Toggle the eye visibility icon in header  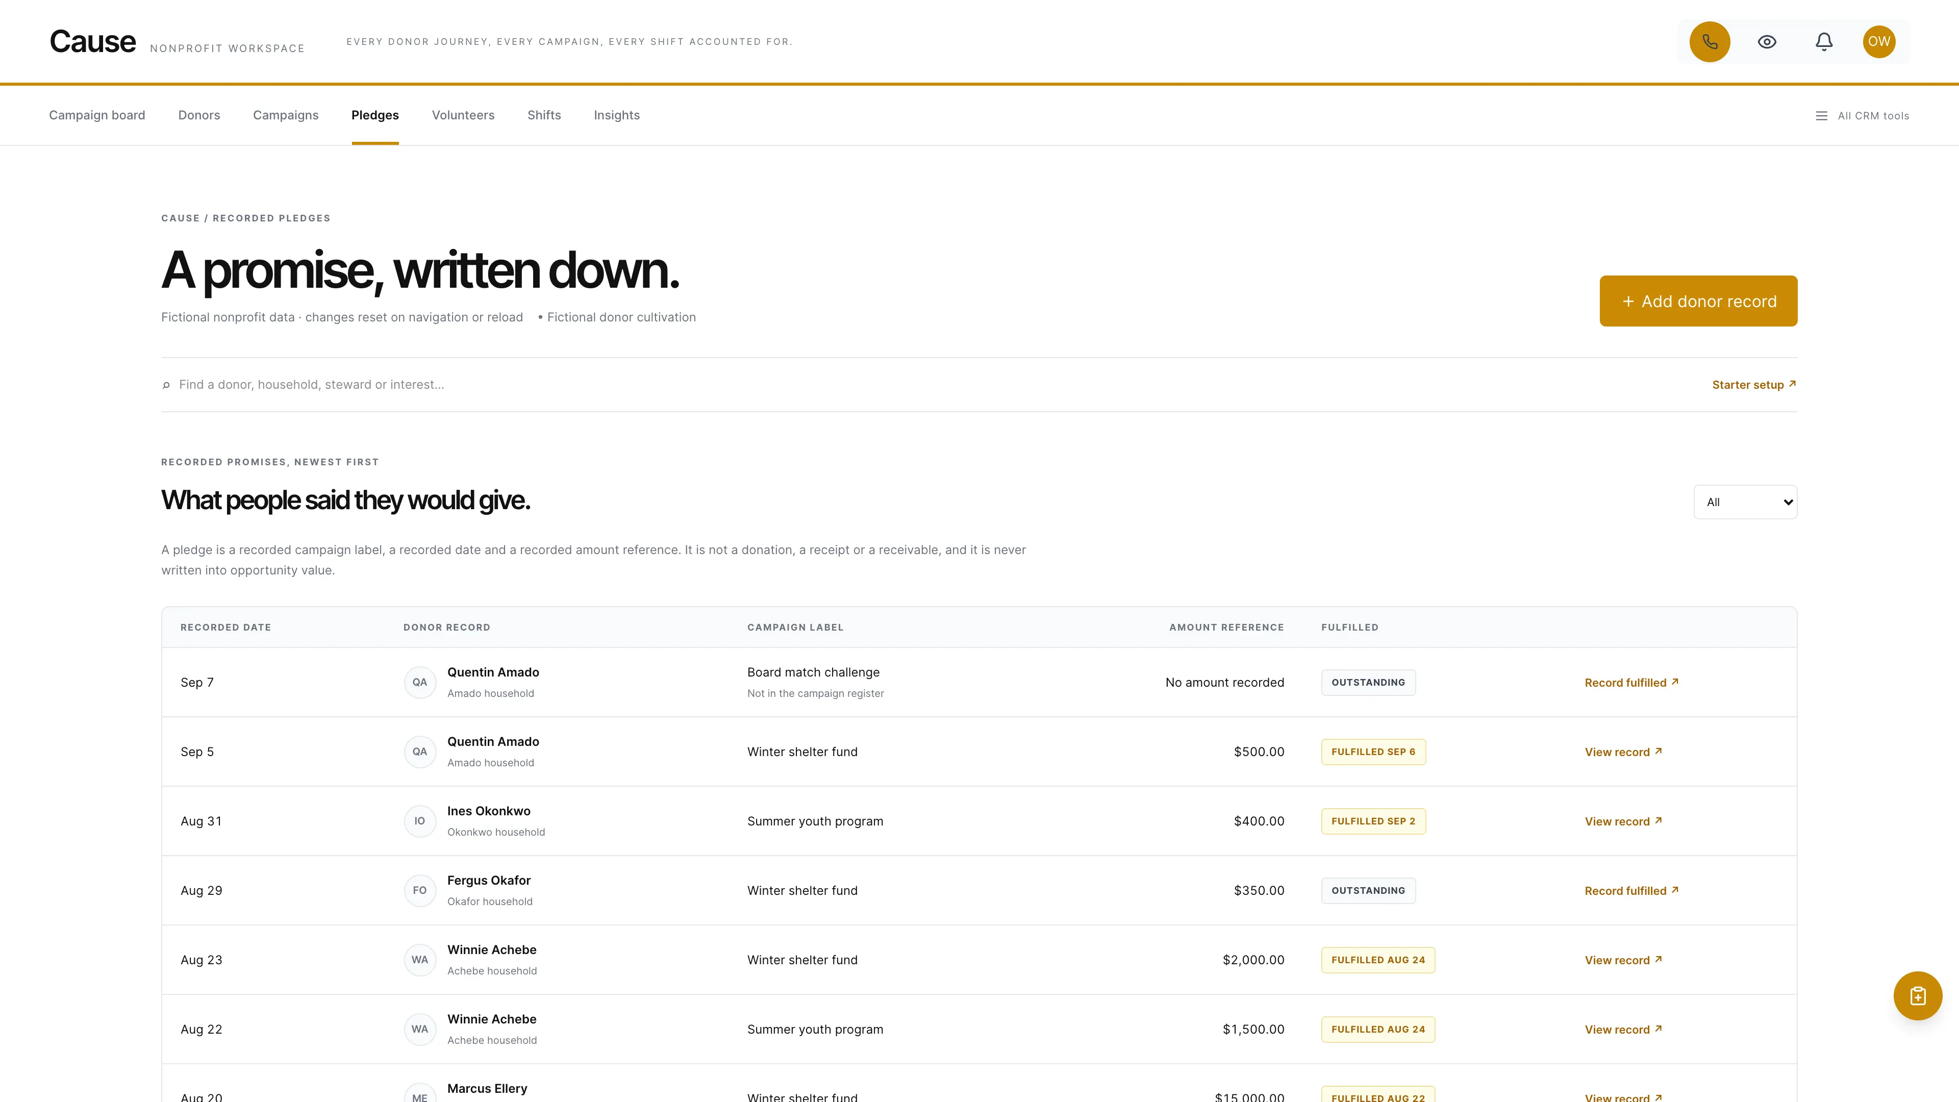tap(1767, 42)
